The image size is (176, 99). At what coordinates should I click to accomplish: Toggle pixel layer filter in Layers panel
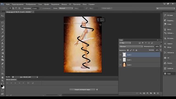coord(140,43)
